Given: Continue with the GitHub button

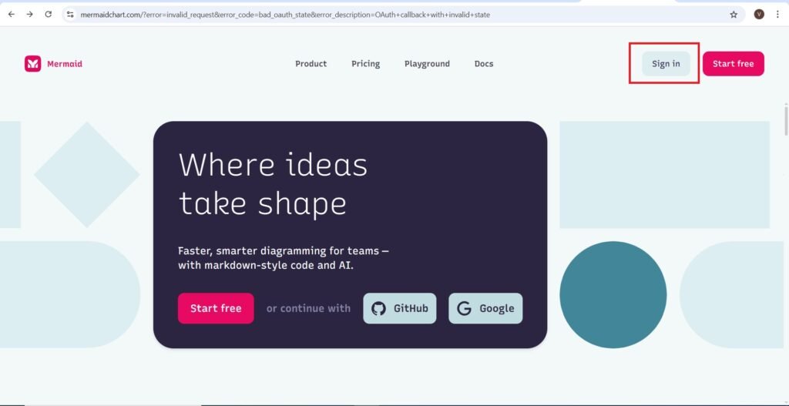Looking at the screenshot, I should tap(400, 308).
